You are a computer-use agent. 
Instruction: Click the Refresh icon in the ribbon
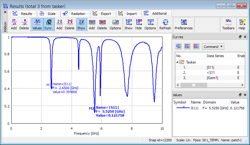pos(165,24)
